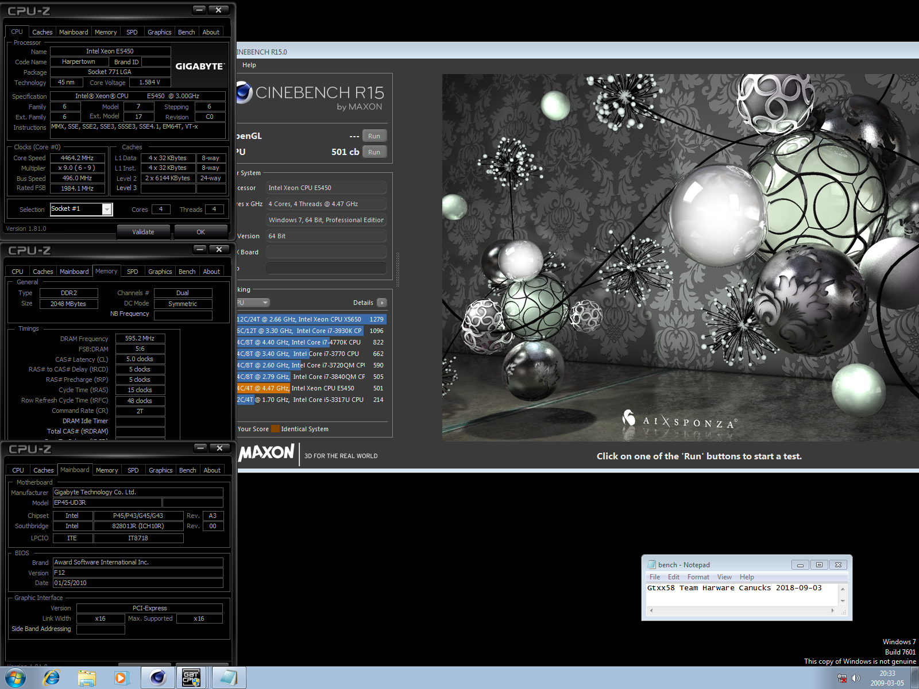Open Graphics tab in CPU-Z Memory window

pyautogui.click(x=160, y=272)
